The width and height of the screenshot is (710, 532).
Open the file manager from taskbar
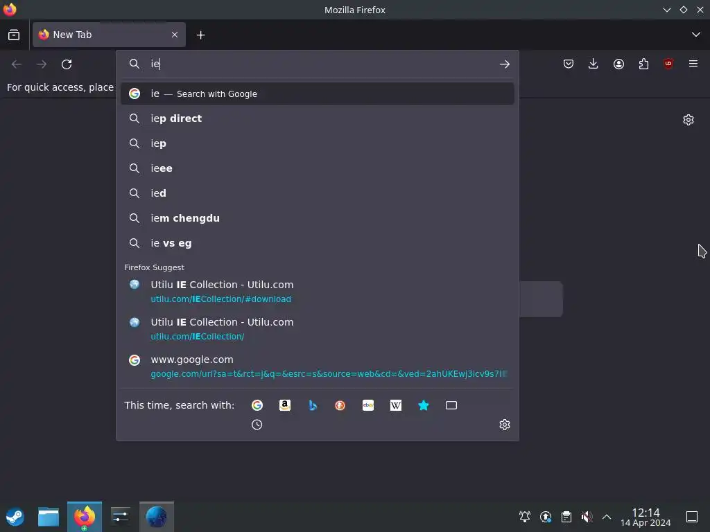(x=49, y=517)
